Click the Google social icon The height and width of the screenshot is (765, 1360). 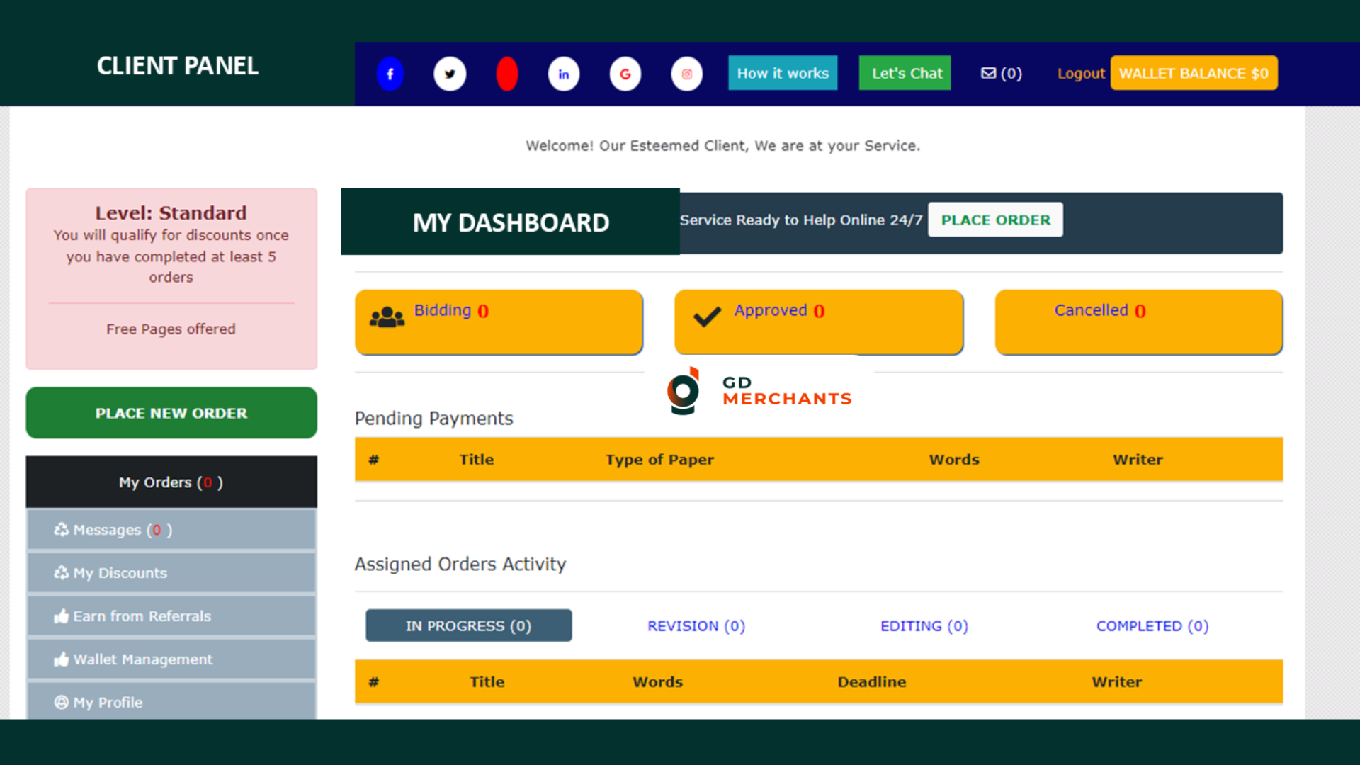tap(625, 74)
